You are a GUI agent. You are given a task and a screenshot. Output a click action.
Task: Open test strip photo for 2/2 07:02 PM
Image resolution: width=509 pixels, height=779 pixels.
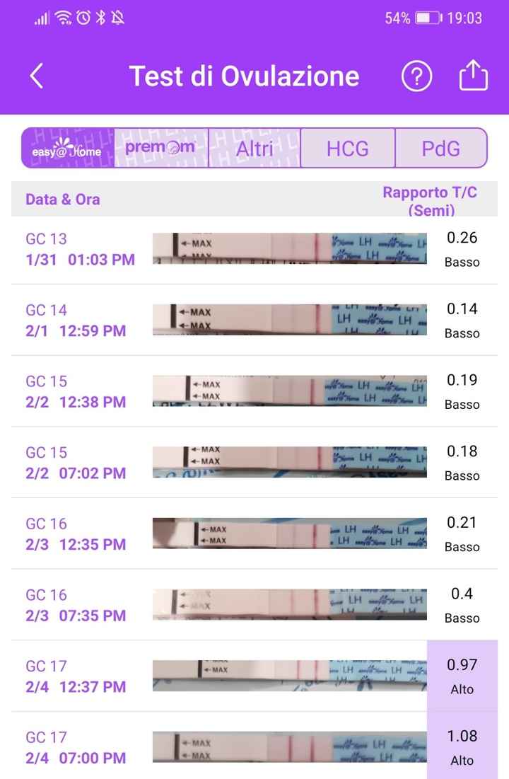[x=290, y=463]
